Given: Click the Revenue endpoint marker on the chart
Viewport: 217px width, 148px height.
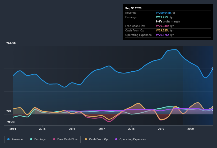Looking at the screenshot, I should tap(213, 69).
